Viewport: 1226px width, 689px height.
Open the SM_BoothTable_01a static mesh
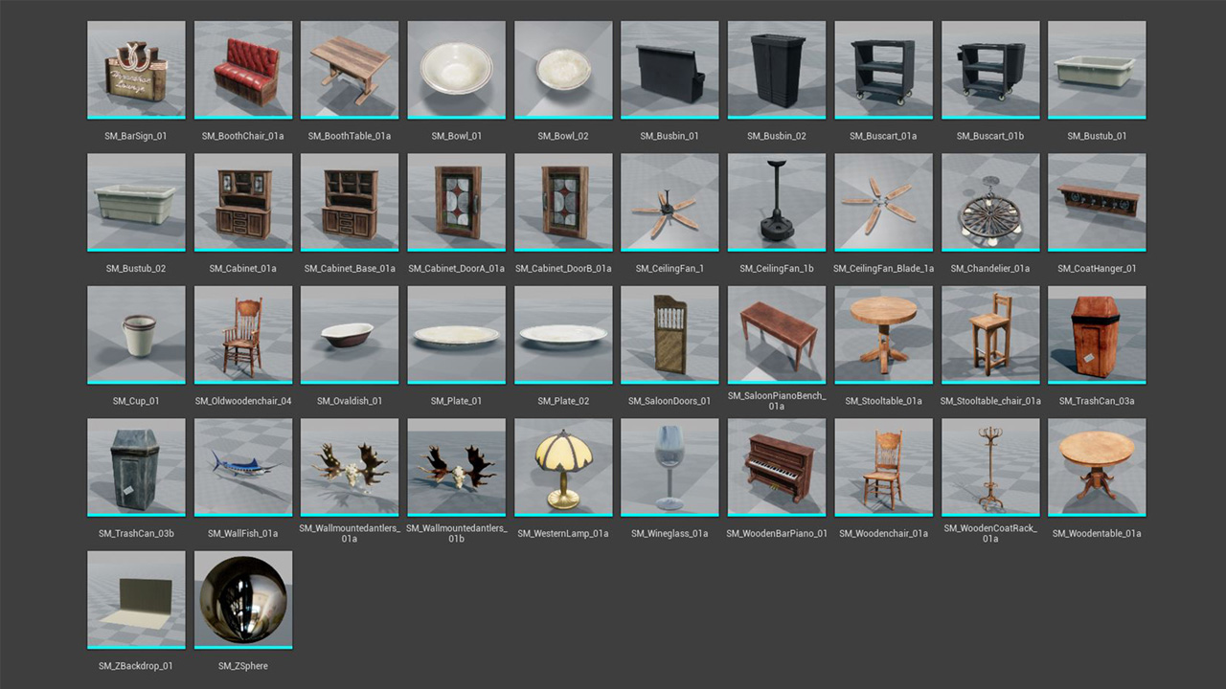click(x=349, y=70)
